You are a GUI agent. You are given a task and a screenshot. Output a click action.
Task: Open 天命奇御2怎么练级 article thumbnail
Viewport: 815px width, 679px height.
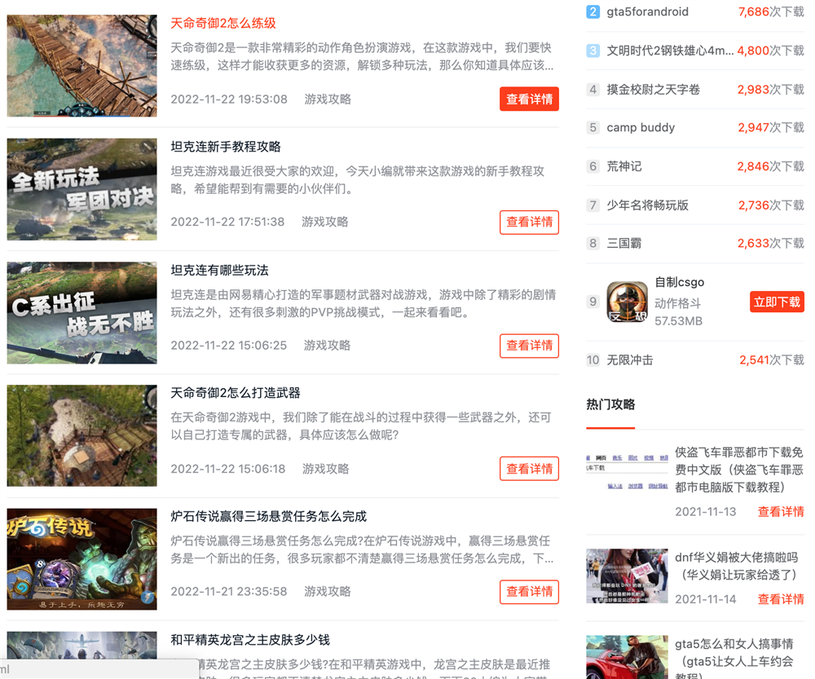(81, 65)
